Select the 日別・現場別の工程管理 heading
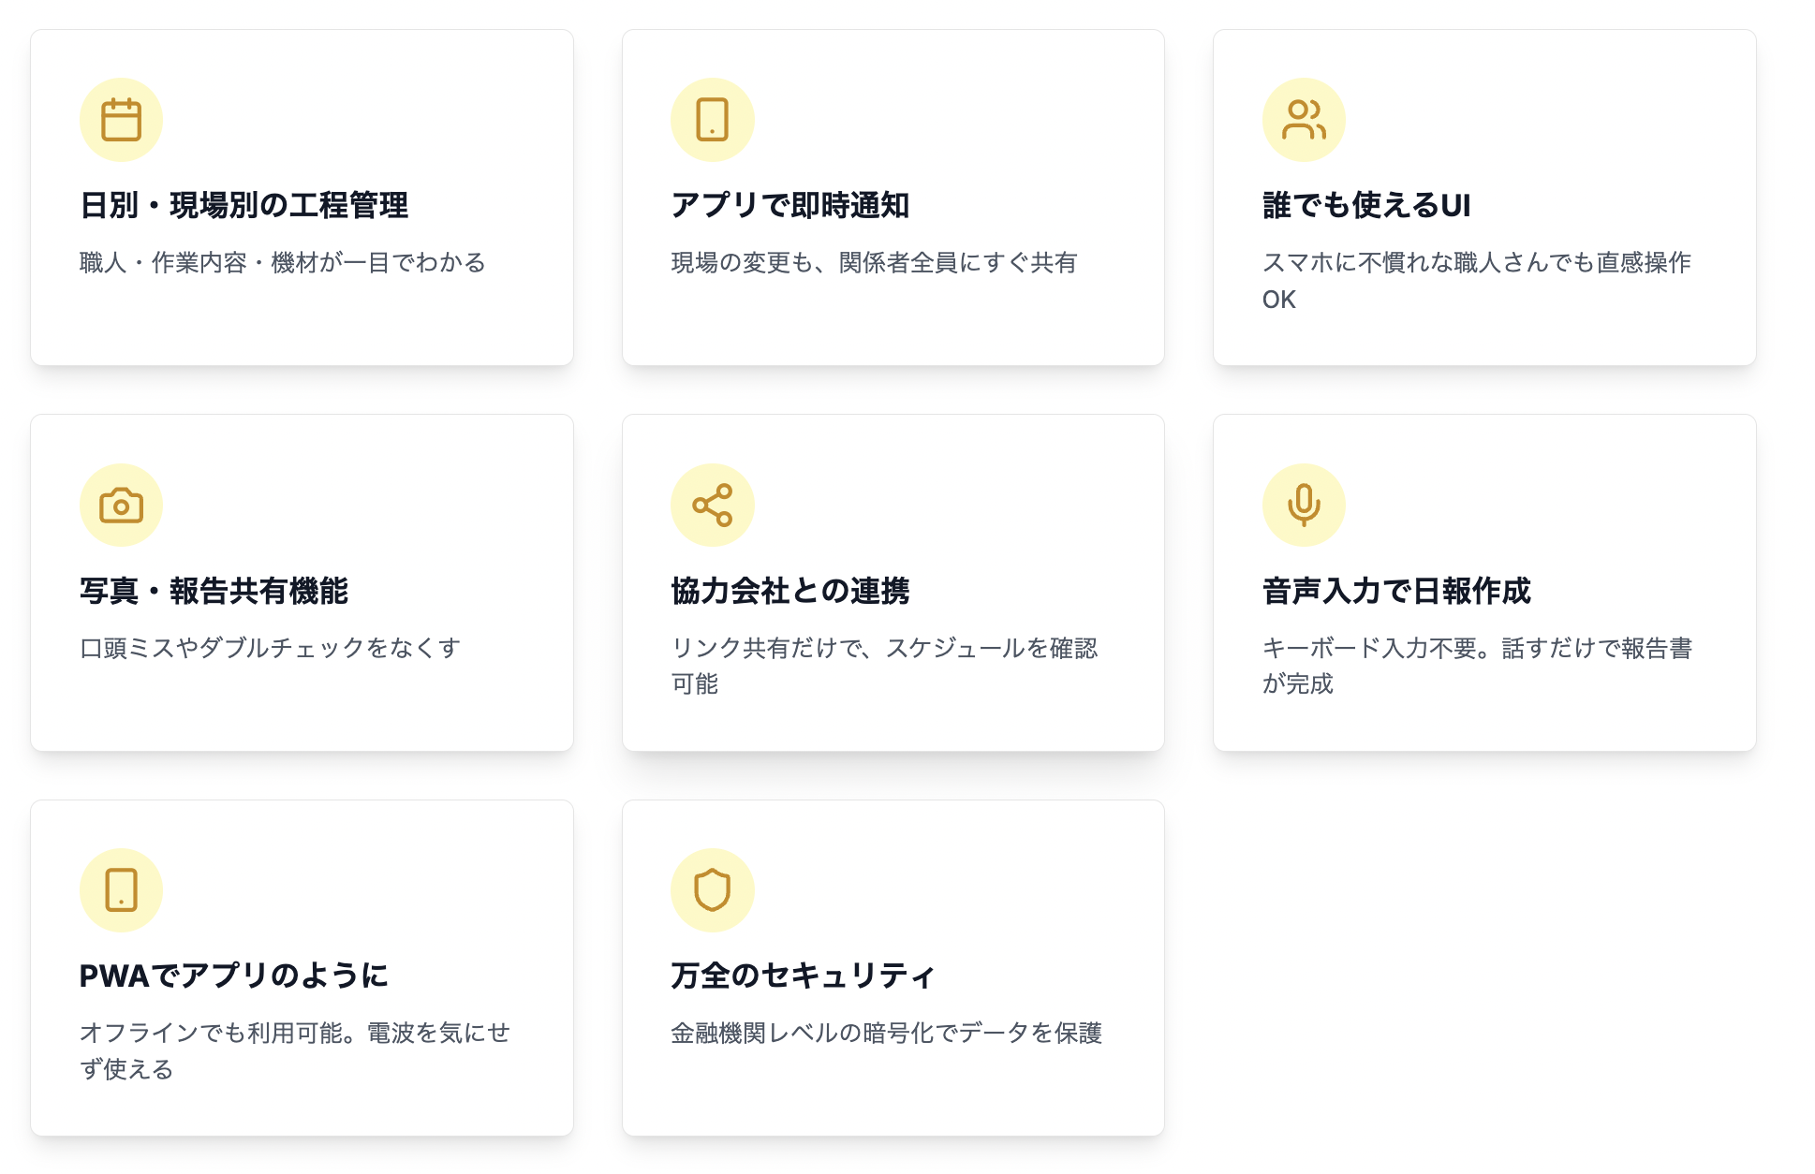Screen dimensions: 1815x1174 (244, 205)
